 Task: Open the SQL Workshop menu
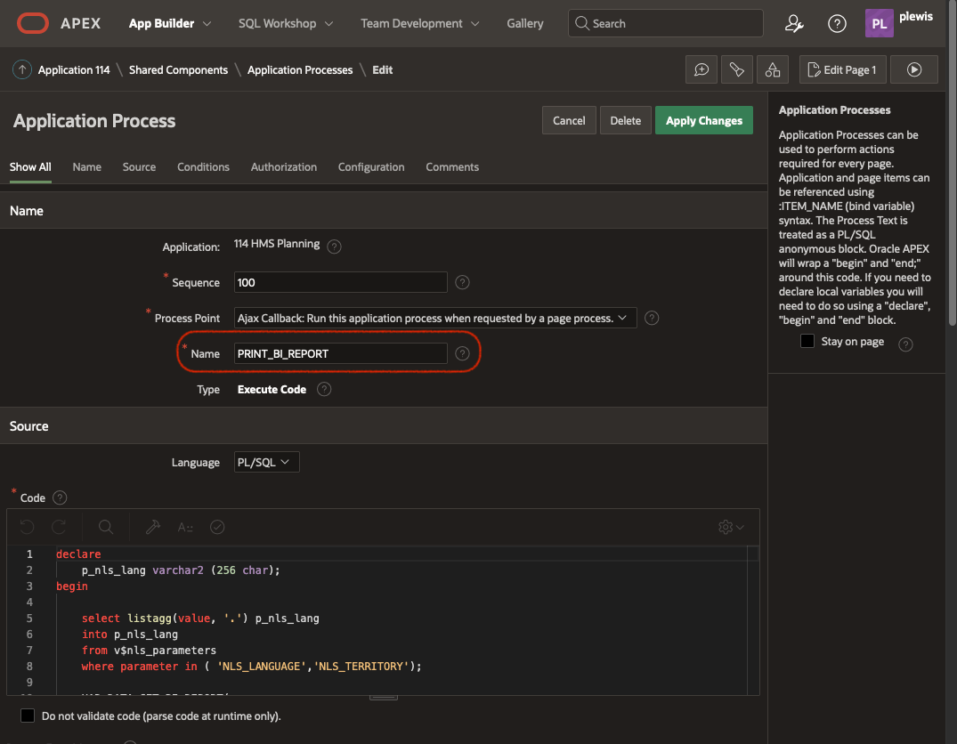coord(285,23)
